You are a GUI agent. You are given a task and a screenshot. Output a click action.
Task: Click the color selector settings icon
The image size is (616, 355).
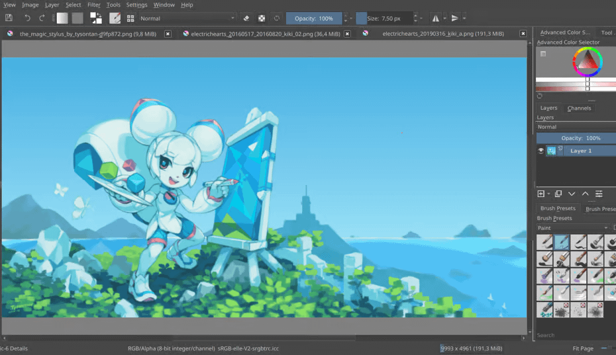point(543,54)
